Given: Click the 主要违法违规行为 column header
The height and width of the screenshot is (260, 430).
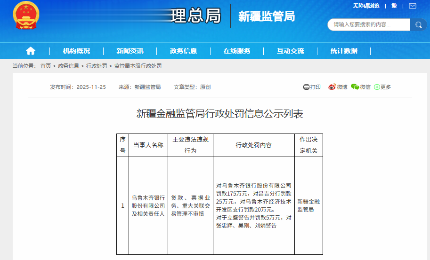Looking at the screenshot, I should coord(190,145).
